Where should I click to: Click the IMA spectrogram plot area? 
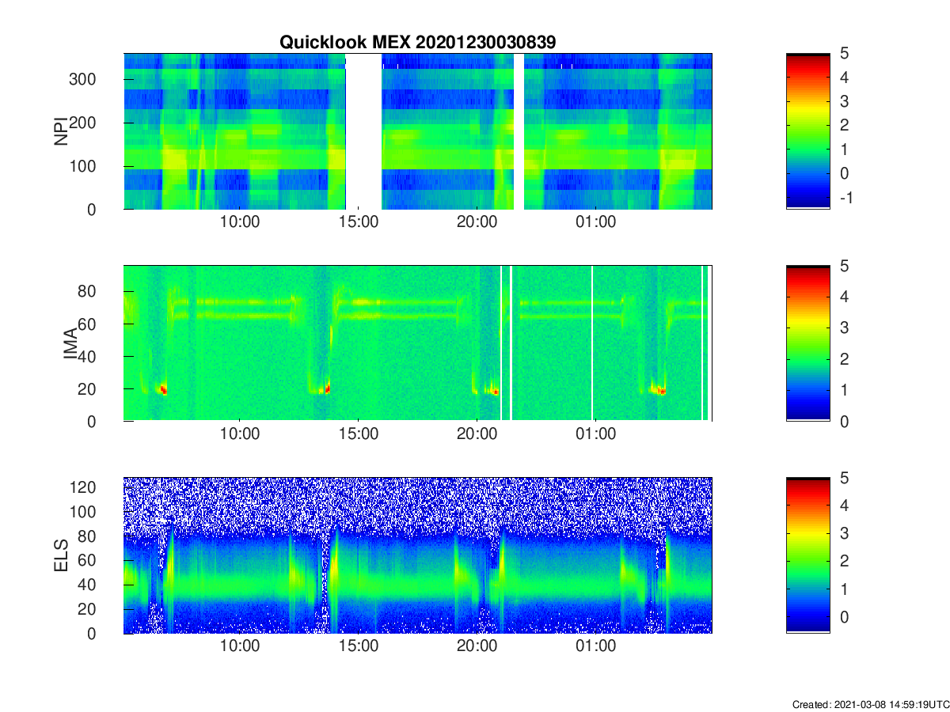(418, 343)
